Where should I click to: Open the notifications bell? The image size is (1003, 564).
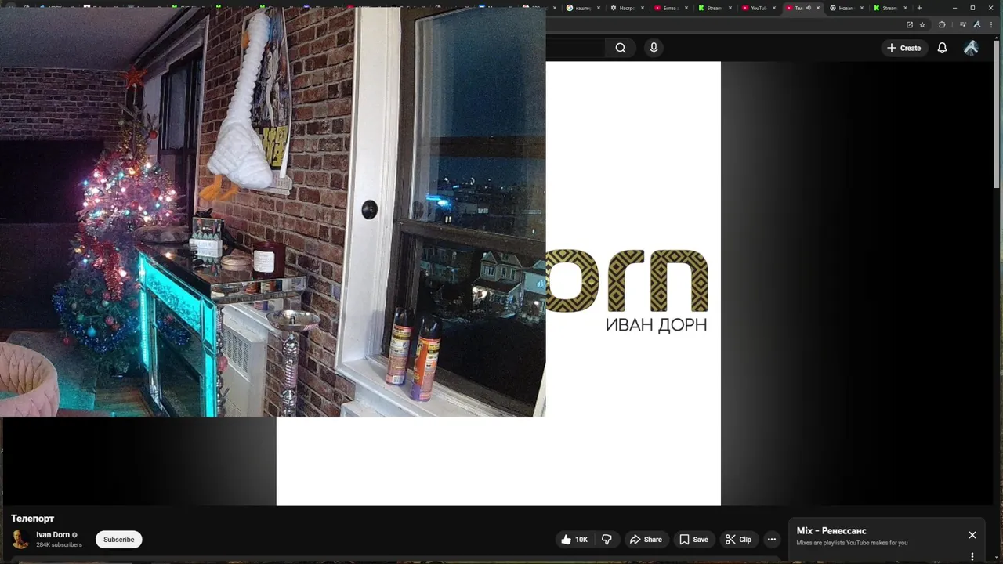coord(942,48)
